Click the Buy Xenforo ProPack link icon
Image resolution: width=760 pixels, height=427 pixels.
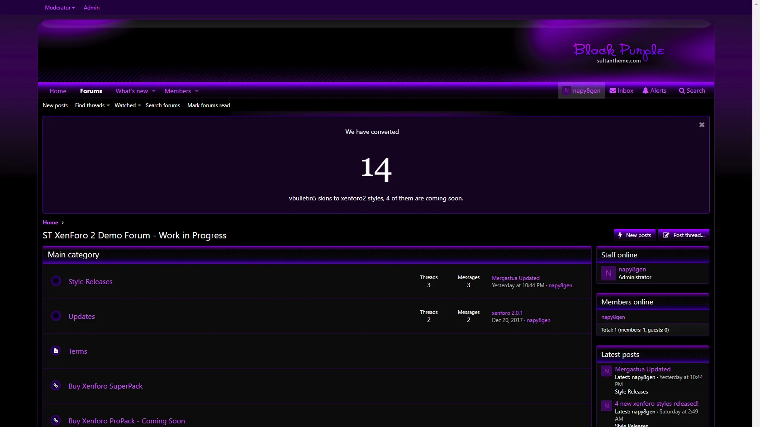tap(56, 420)
